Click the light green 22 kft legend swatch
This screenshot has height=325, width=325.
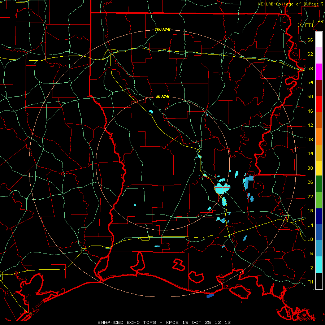click(x=319, y=200)
